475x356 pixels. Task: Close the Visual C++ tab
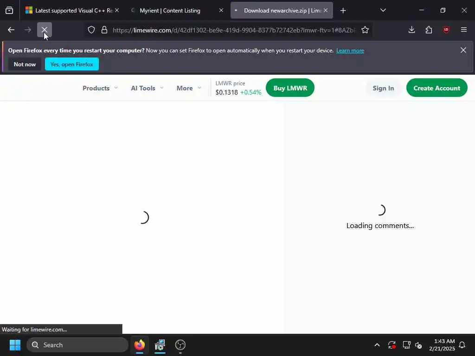tap(117, 10)
